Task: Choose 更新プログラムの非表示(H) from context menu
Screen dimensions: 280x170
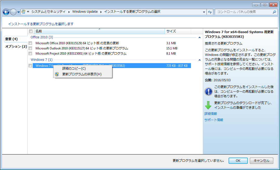Action: point(83,74)
